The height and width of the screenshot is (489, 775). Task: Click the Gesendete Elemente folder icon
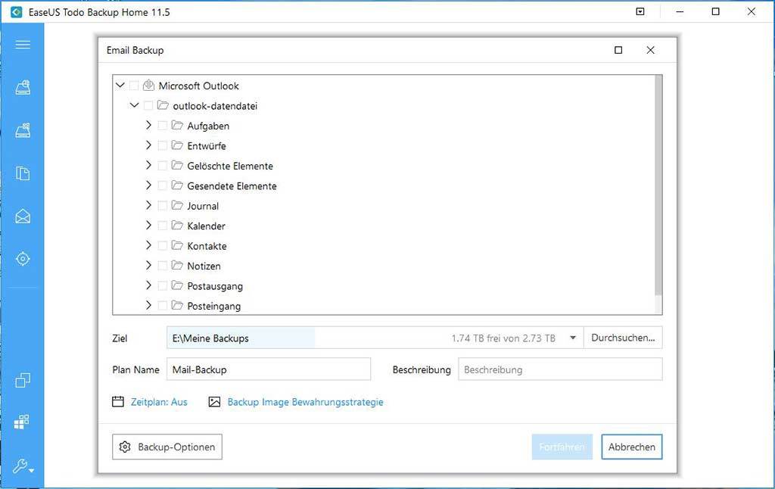(177, 185)
